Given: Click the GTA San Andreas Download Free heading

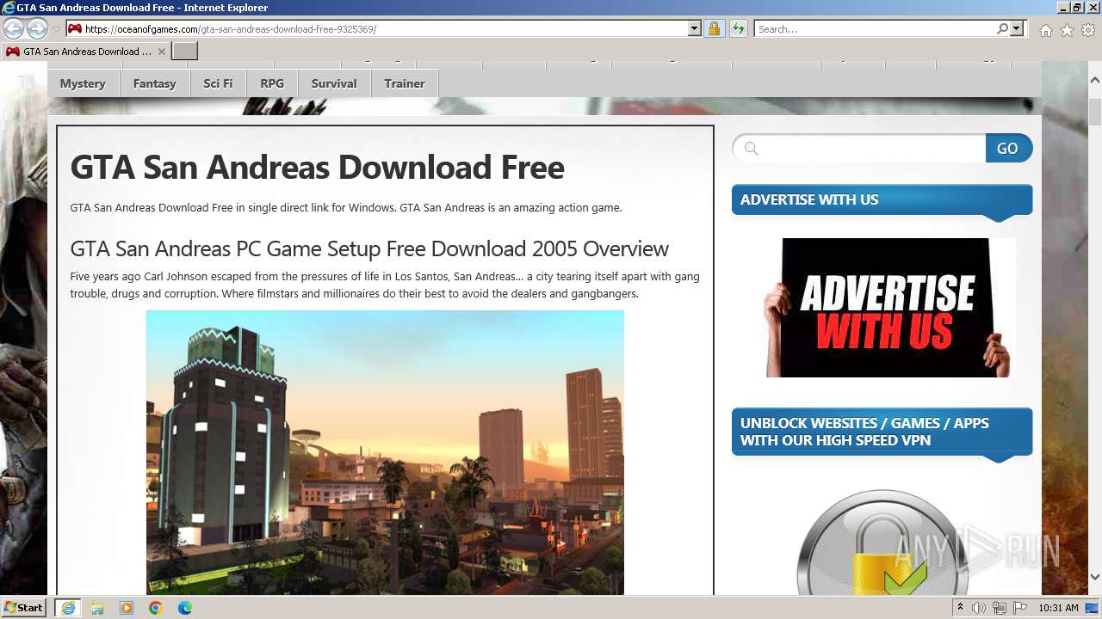Looking at the screenshot, I should click(x=317, y=167).
